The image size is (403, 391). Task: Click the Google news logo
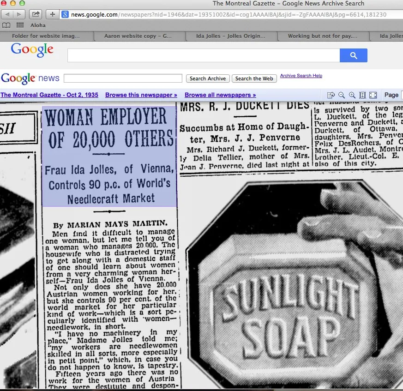pos(30,78)
